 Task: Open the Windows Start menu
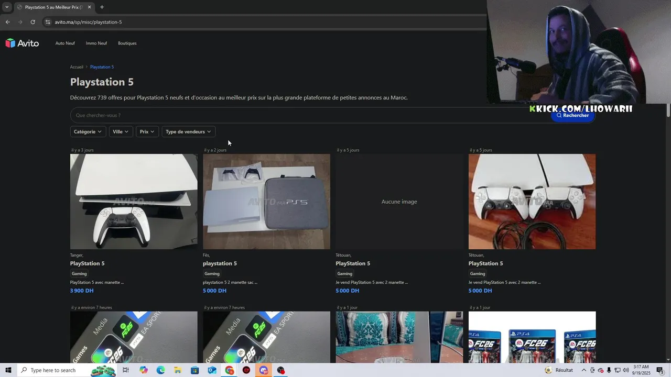[x=8, y=370]
